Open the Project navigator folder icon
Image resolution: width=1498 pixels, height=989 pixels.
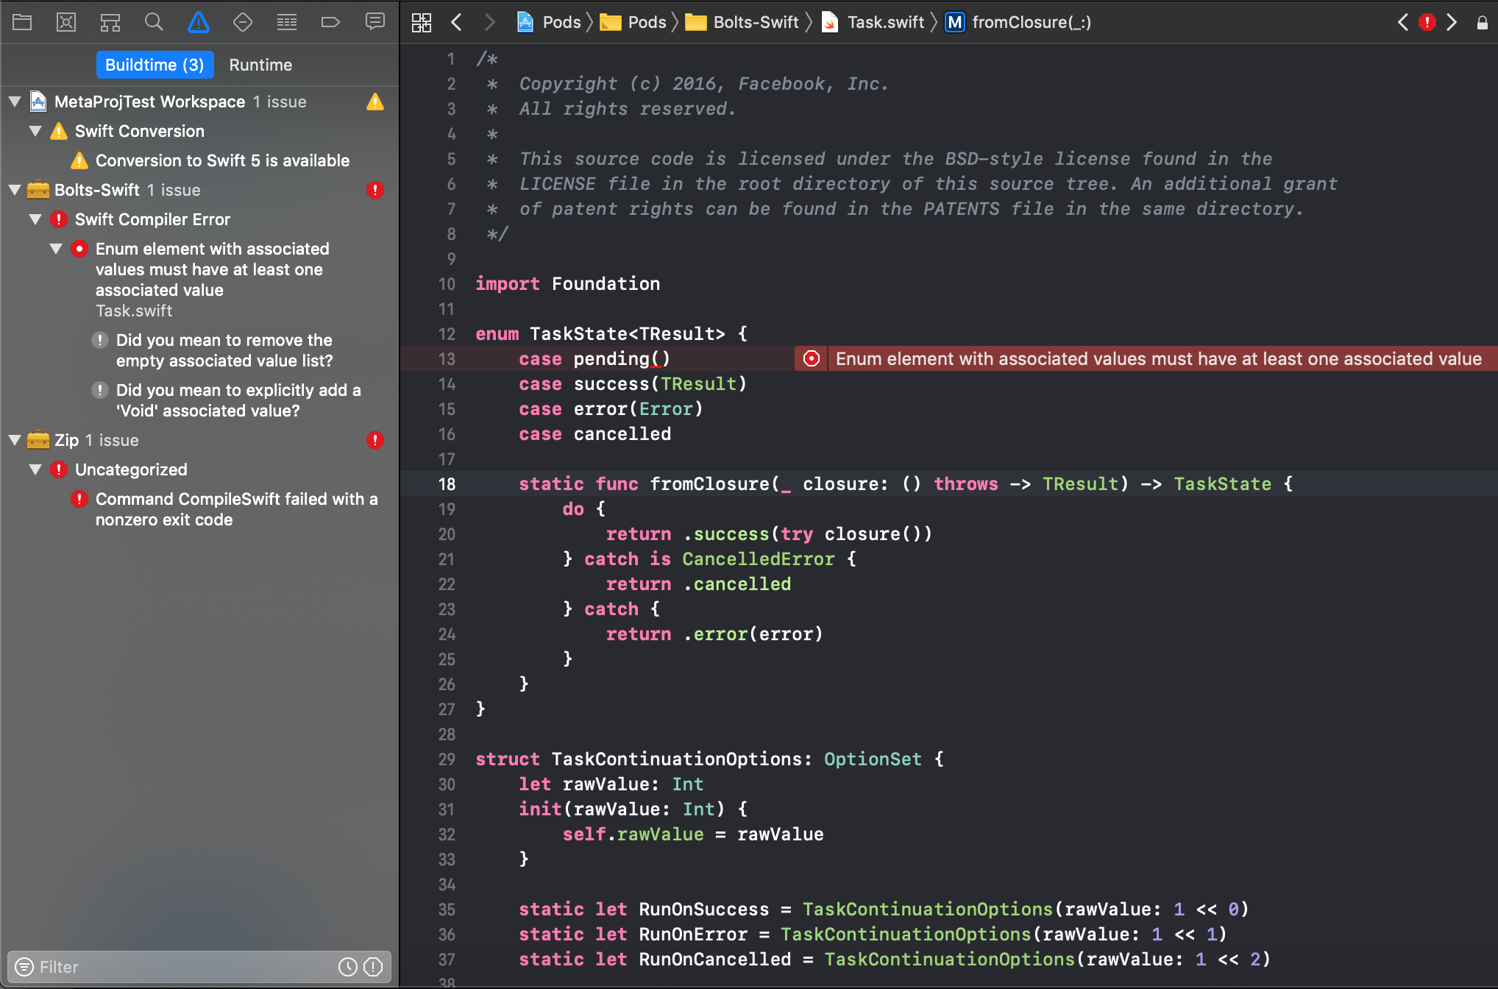tap(22, 22)
